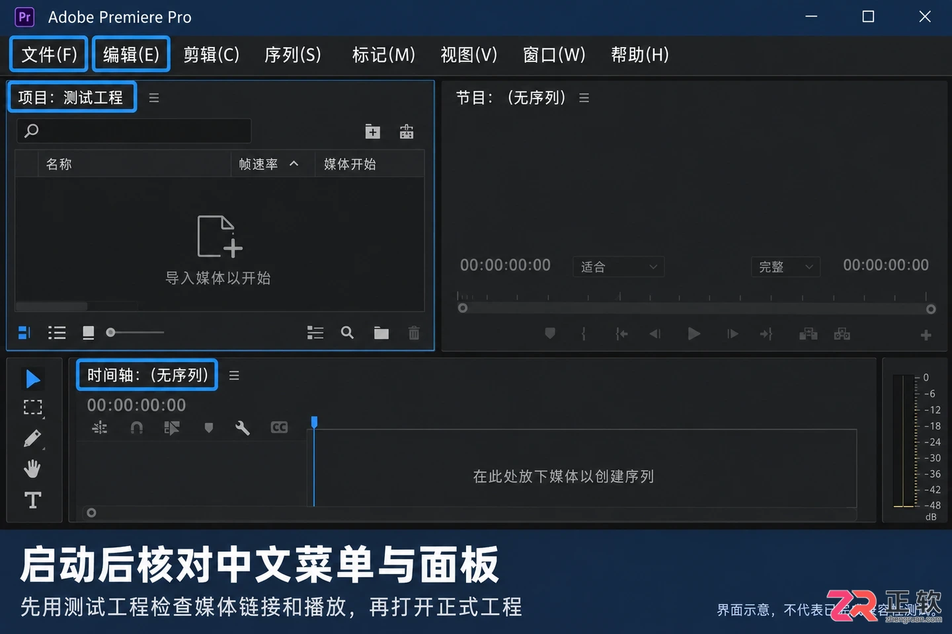Open the 文件(F) menu

pos(49,54)
